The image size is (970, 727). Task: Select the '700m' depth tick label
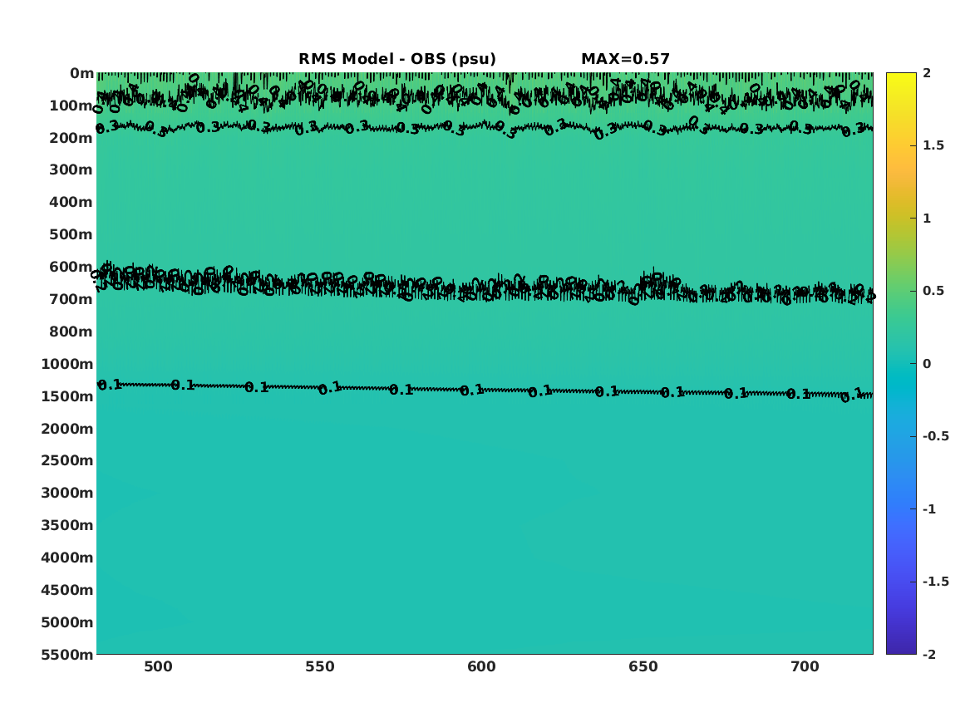point(71,299)
